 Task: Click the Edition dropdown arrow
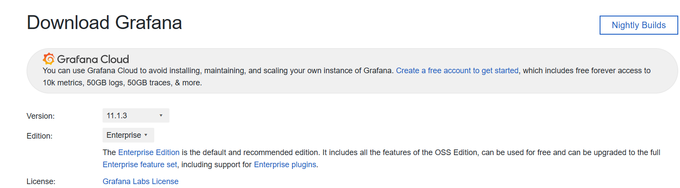(x=146, y=135)
